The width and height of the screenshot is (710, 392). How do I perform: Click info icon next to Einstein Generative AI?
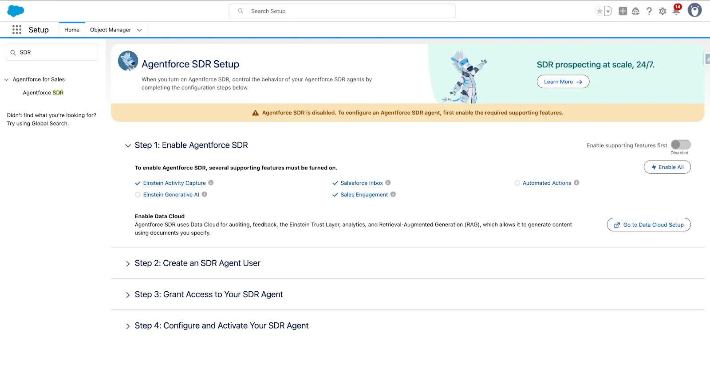[204, 194]
